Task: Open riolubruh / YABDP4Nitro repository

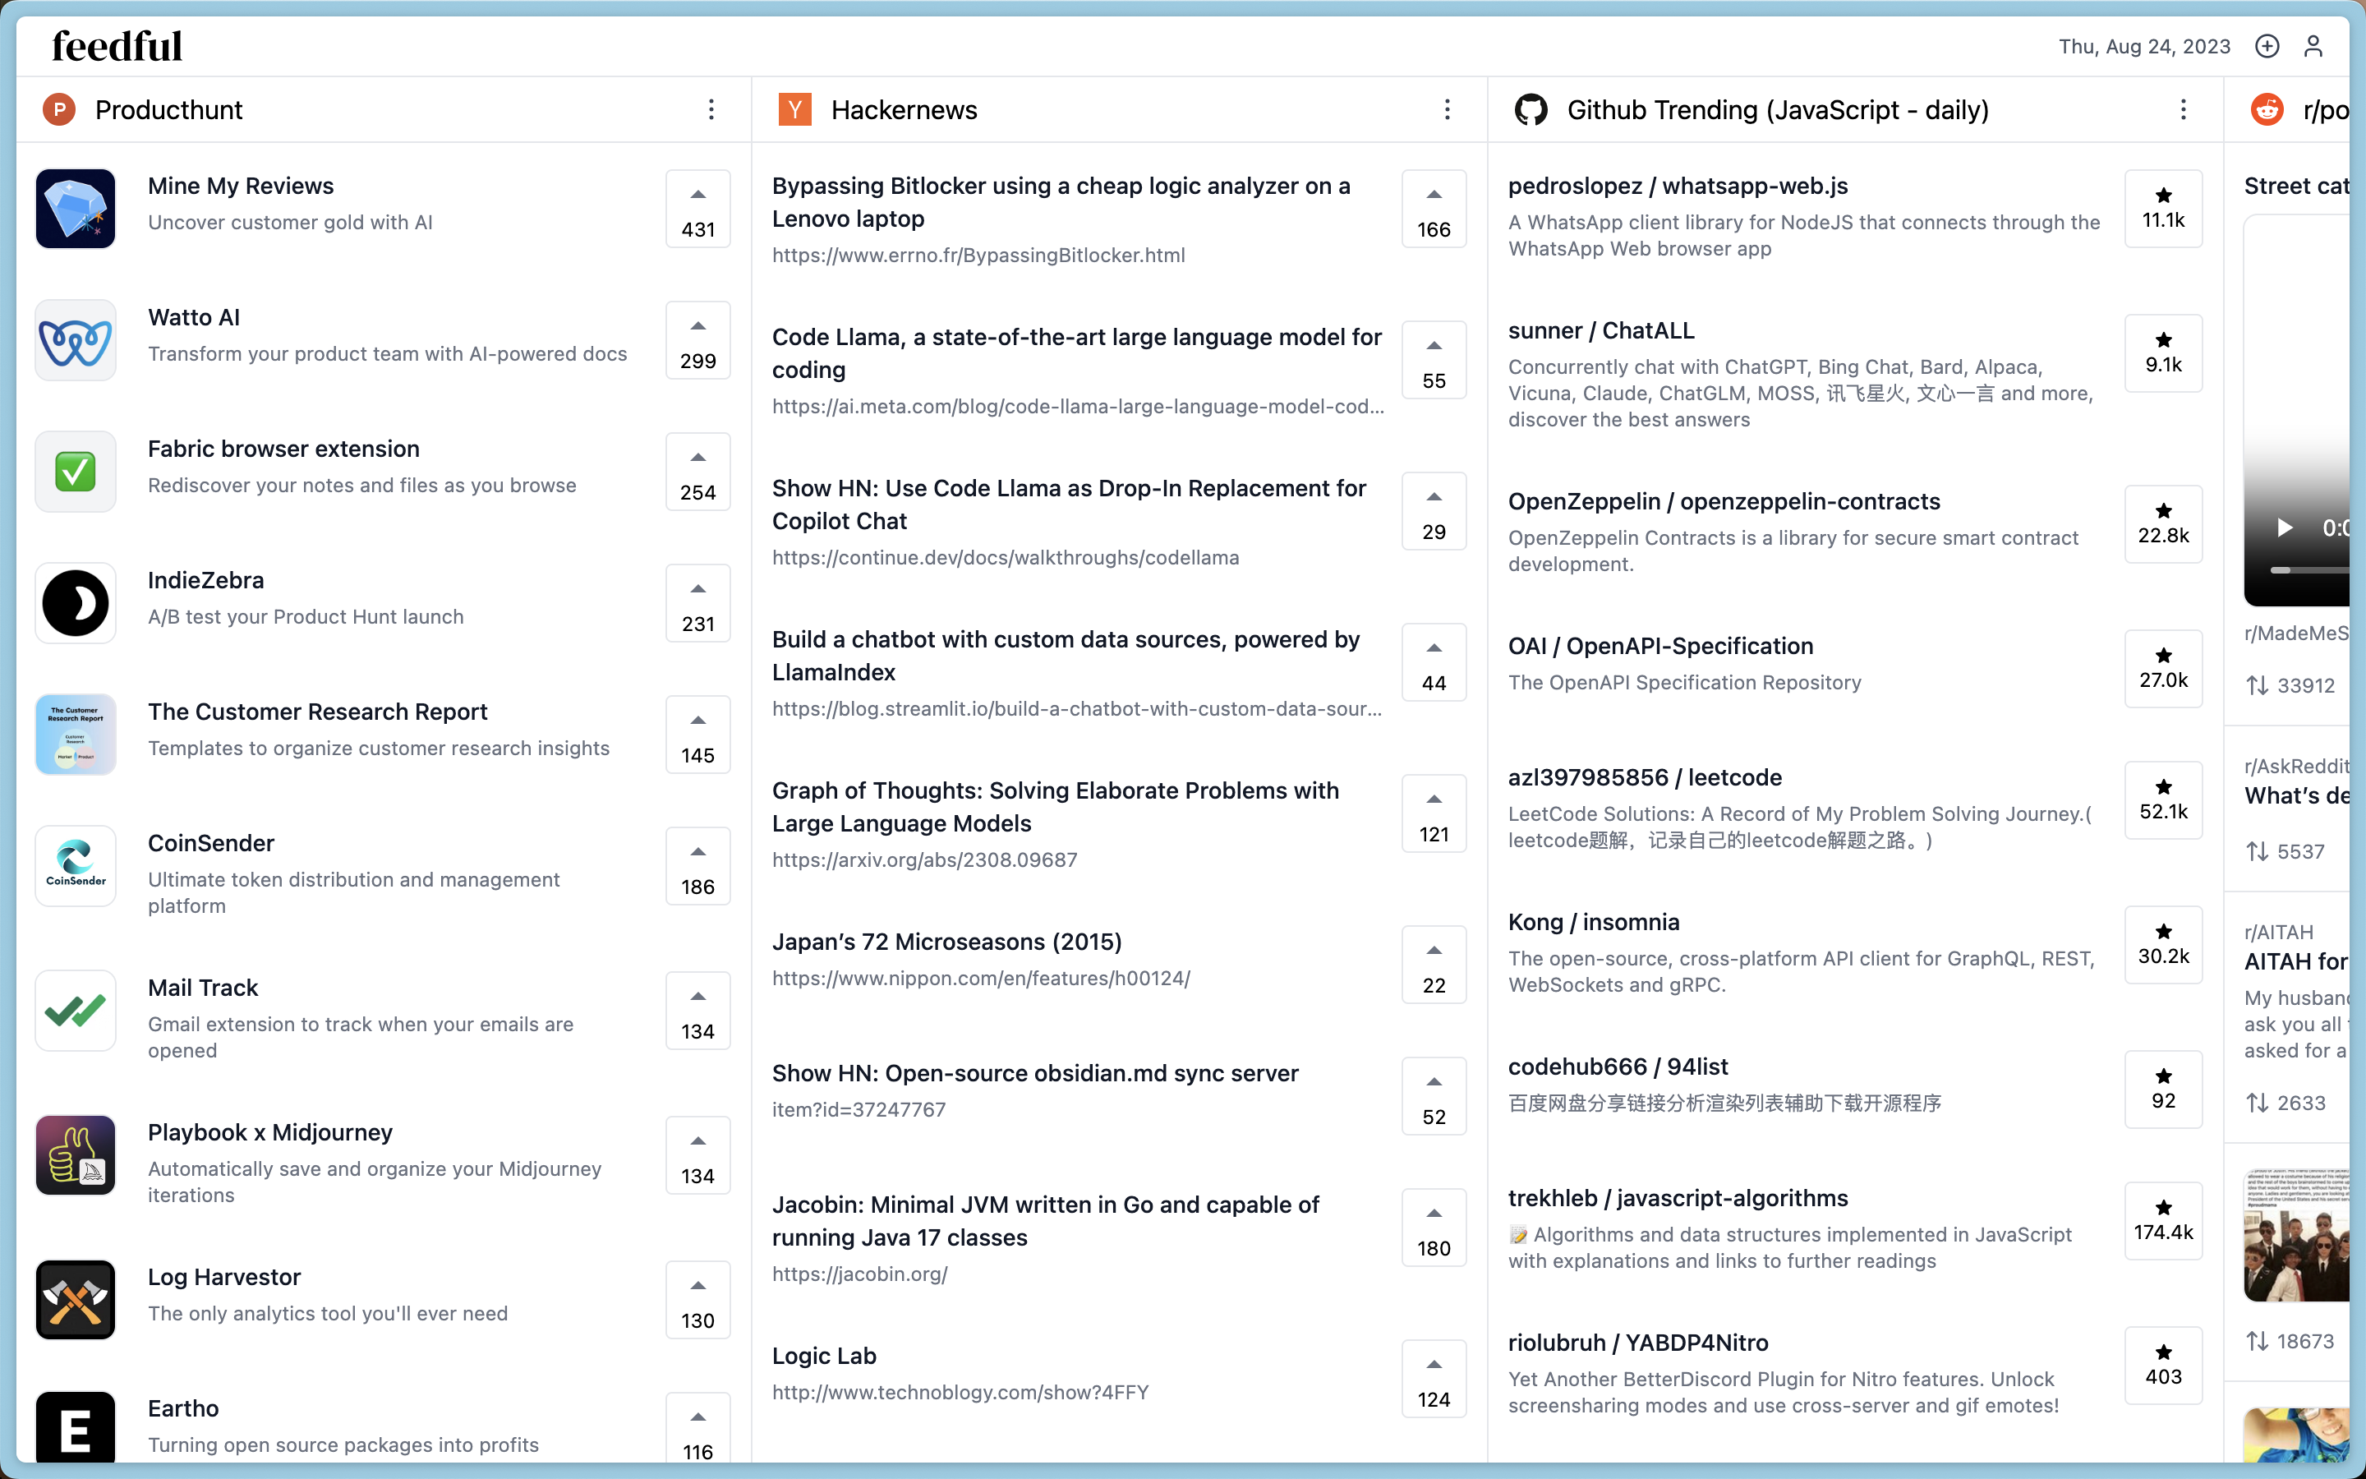Action: coord(1637,1343)
